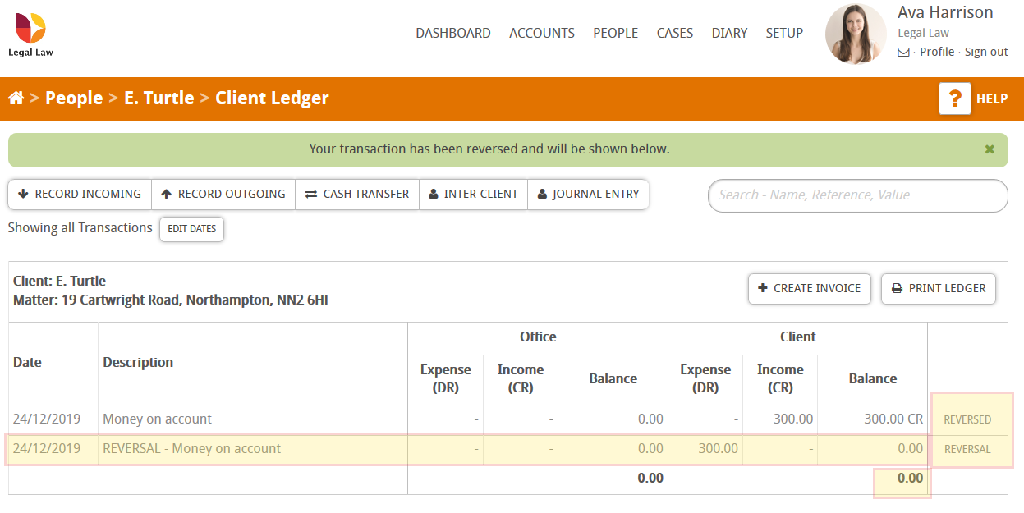Click the Edit Dates button
Screen dimensions: 1024x513
[x=191, y=229]
